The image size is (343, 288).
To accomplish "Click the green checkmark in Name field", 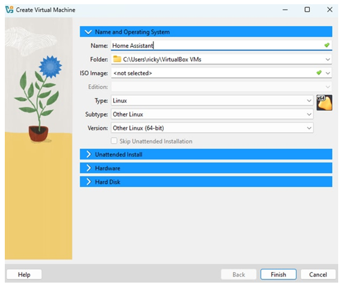I will coord(327,45).
